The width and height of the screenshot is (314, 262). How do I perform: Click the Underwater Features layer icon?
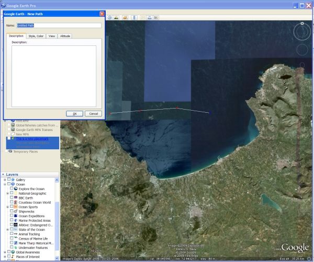point(16,247)
